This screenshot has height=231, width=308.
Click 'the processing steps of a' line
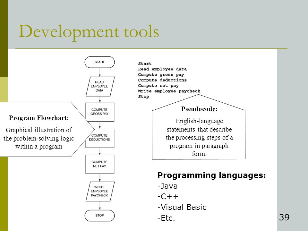pyautogui.click(x=199, y=138)
